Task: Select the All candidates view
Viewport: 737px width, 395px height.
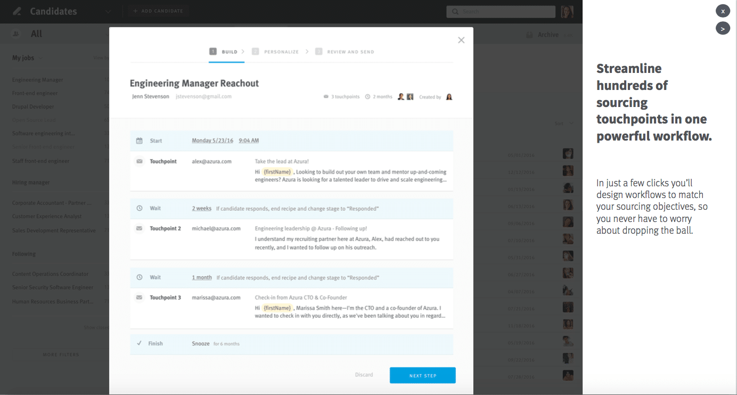Action: point(36,34)
